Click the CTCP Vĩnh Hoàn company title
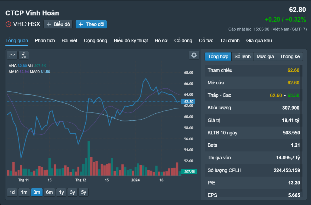The image size is (311, 205). tap(32, 13)
